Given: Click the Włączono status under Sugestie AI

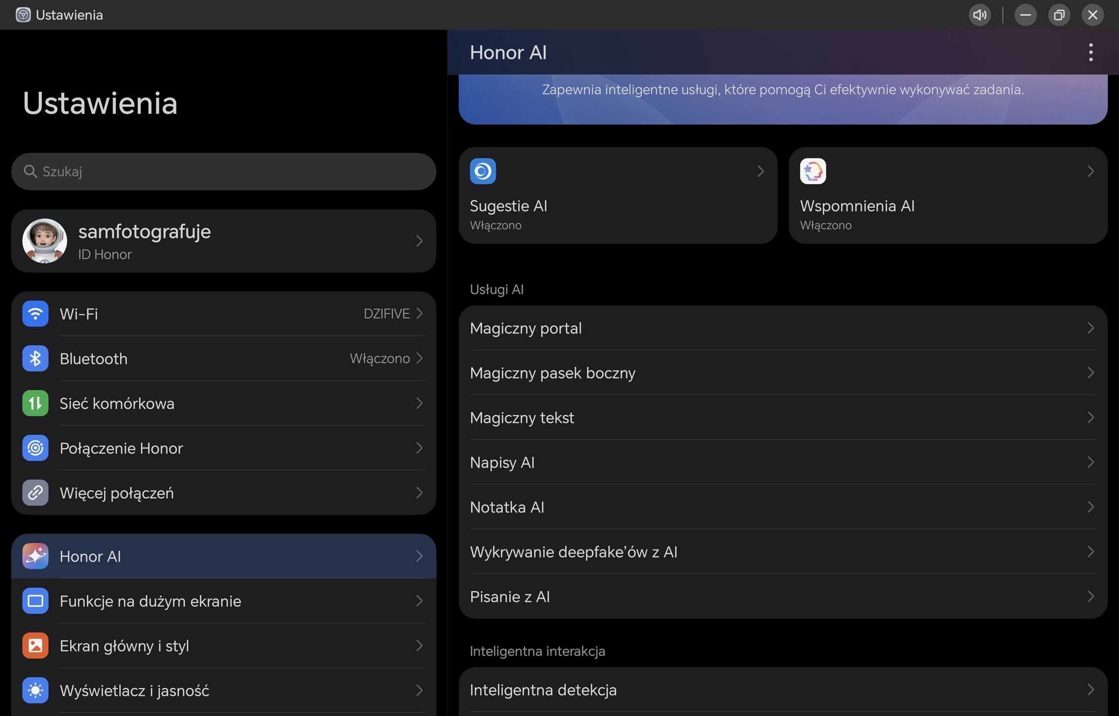Looking at the screenshot, I should coord(496,226).
